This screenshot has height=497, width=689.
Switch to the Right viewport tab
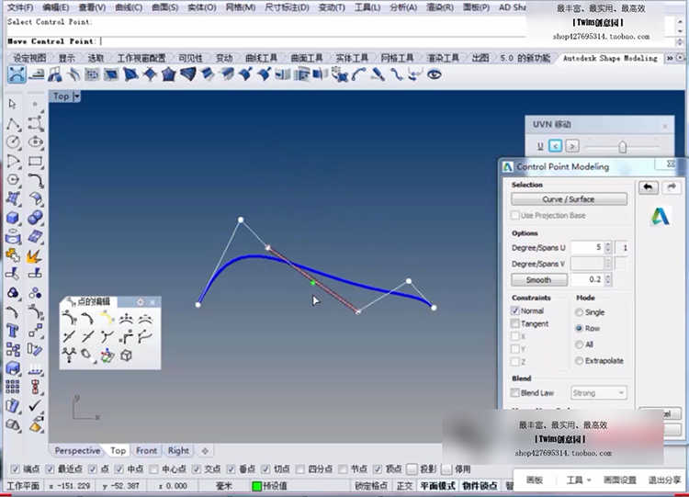click(178, 450)
